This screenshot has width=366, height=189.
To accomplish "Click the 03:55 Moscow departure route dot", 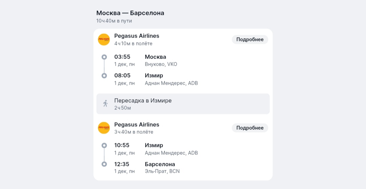I will [x=104, y=57].
